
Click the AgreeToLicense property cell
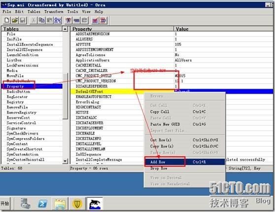pyautogui.click(x=122, y=55)
